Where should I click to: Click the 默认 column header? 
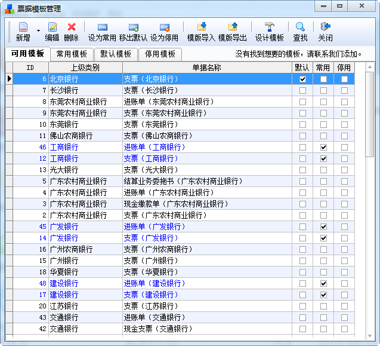point(302,68)
